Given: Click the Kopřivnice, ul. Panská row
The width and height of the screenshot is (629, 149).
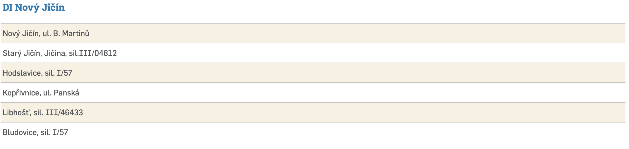Looking at the screenshot, I should click(313, 93).
